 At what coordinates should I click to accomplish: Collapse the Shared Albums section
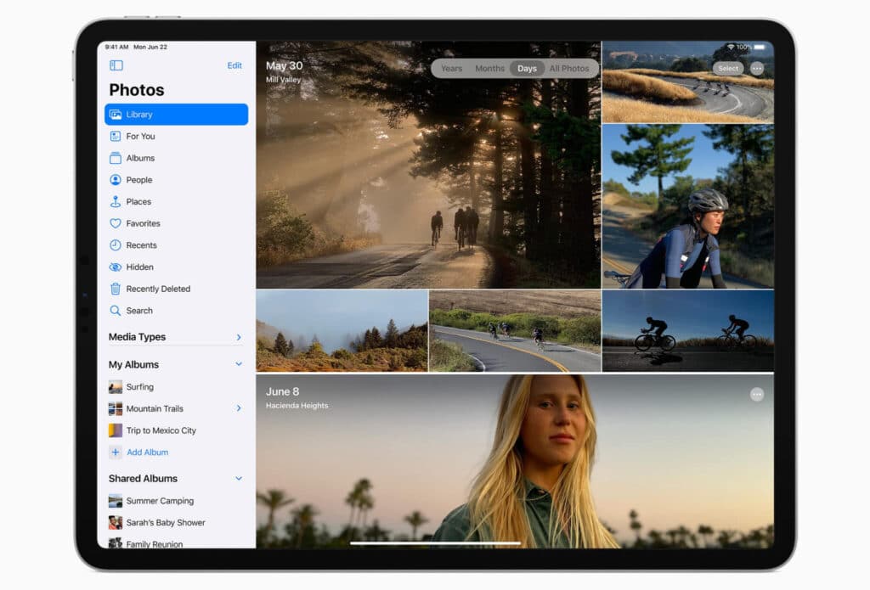click(x=239, y=478)
